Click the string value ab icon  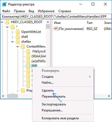click(x=56, y=29)
